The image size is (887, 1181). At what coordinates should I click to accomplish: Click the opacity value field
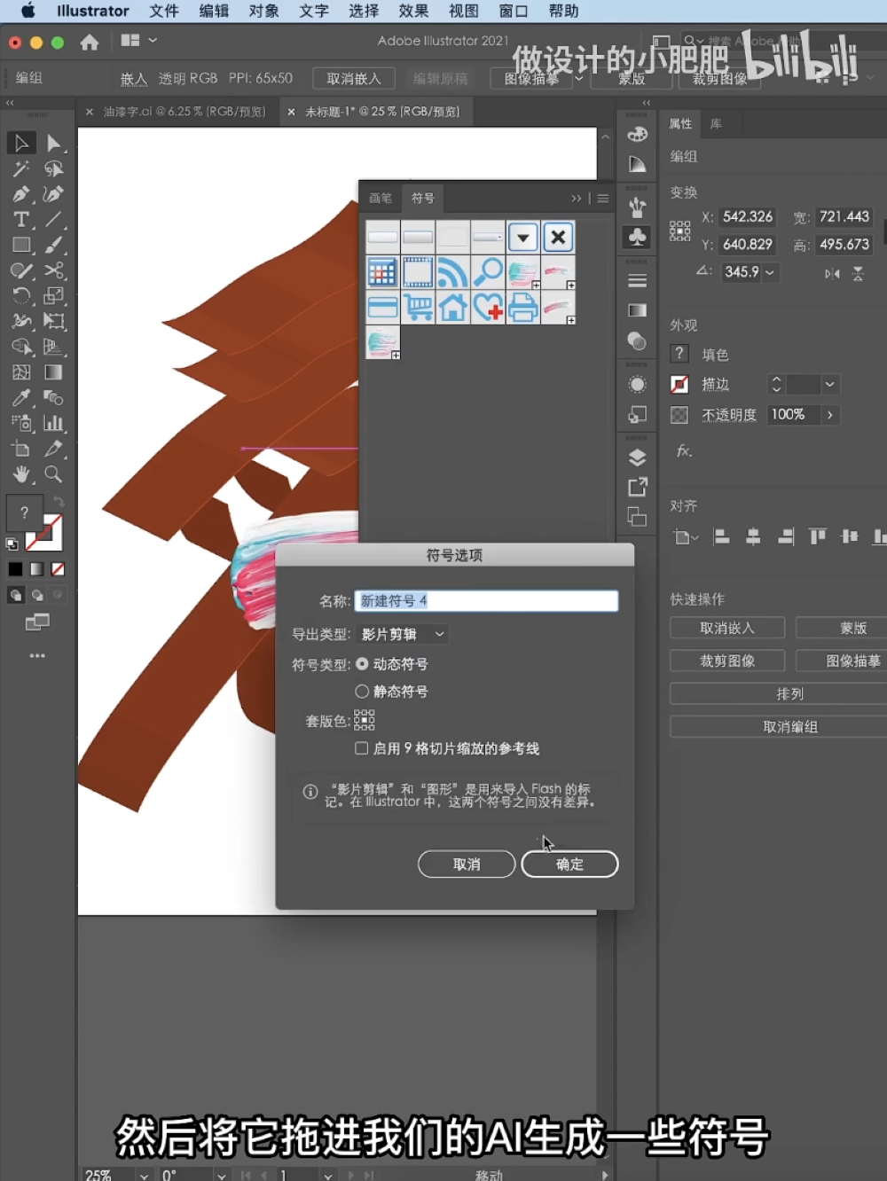coord(793,414)
